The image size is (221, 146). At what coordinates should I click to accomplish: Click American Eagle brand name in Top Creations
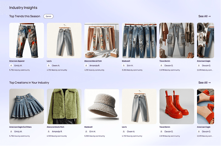tap(204, 127)
